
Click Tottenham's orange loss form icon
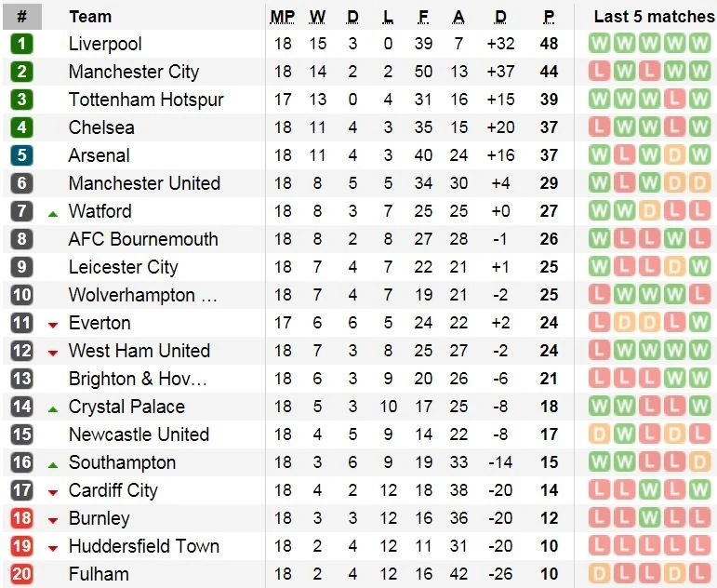[x=676, y=100]
